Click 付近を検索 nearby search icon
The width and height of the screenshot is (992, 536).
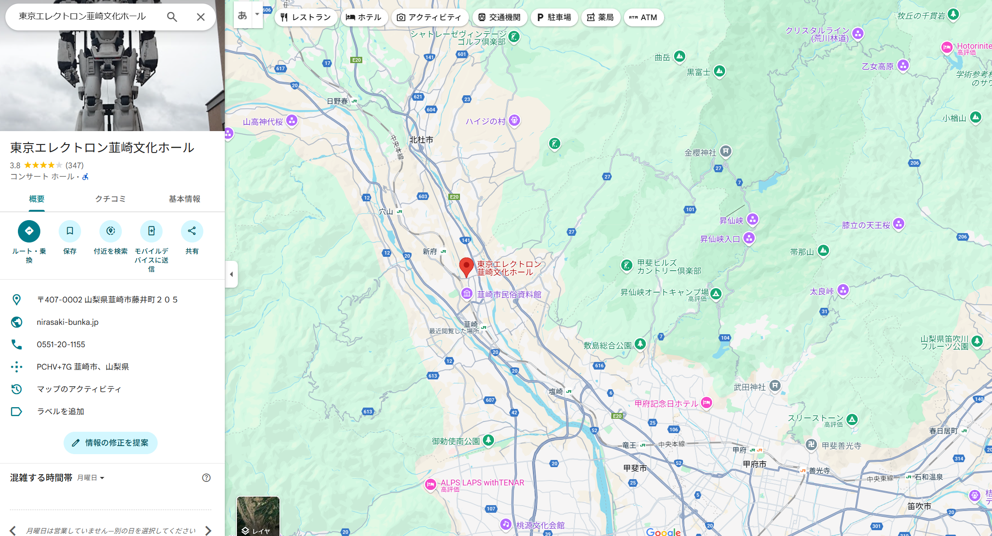111,231
